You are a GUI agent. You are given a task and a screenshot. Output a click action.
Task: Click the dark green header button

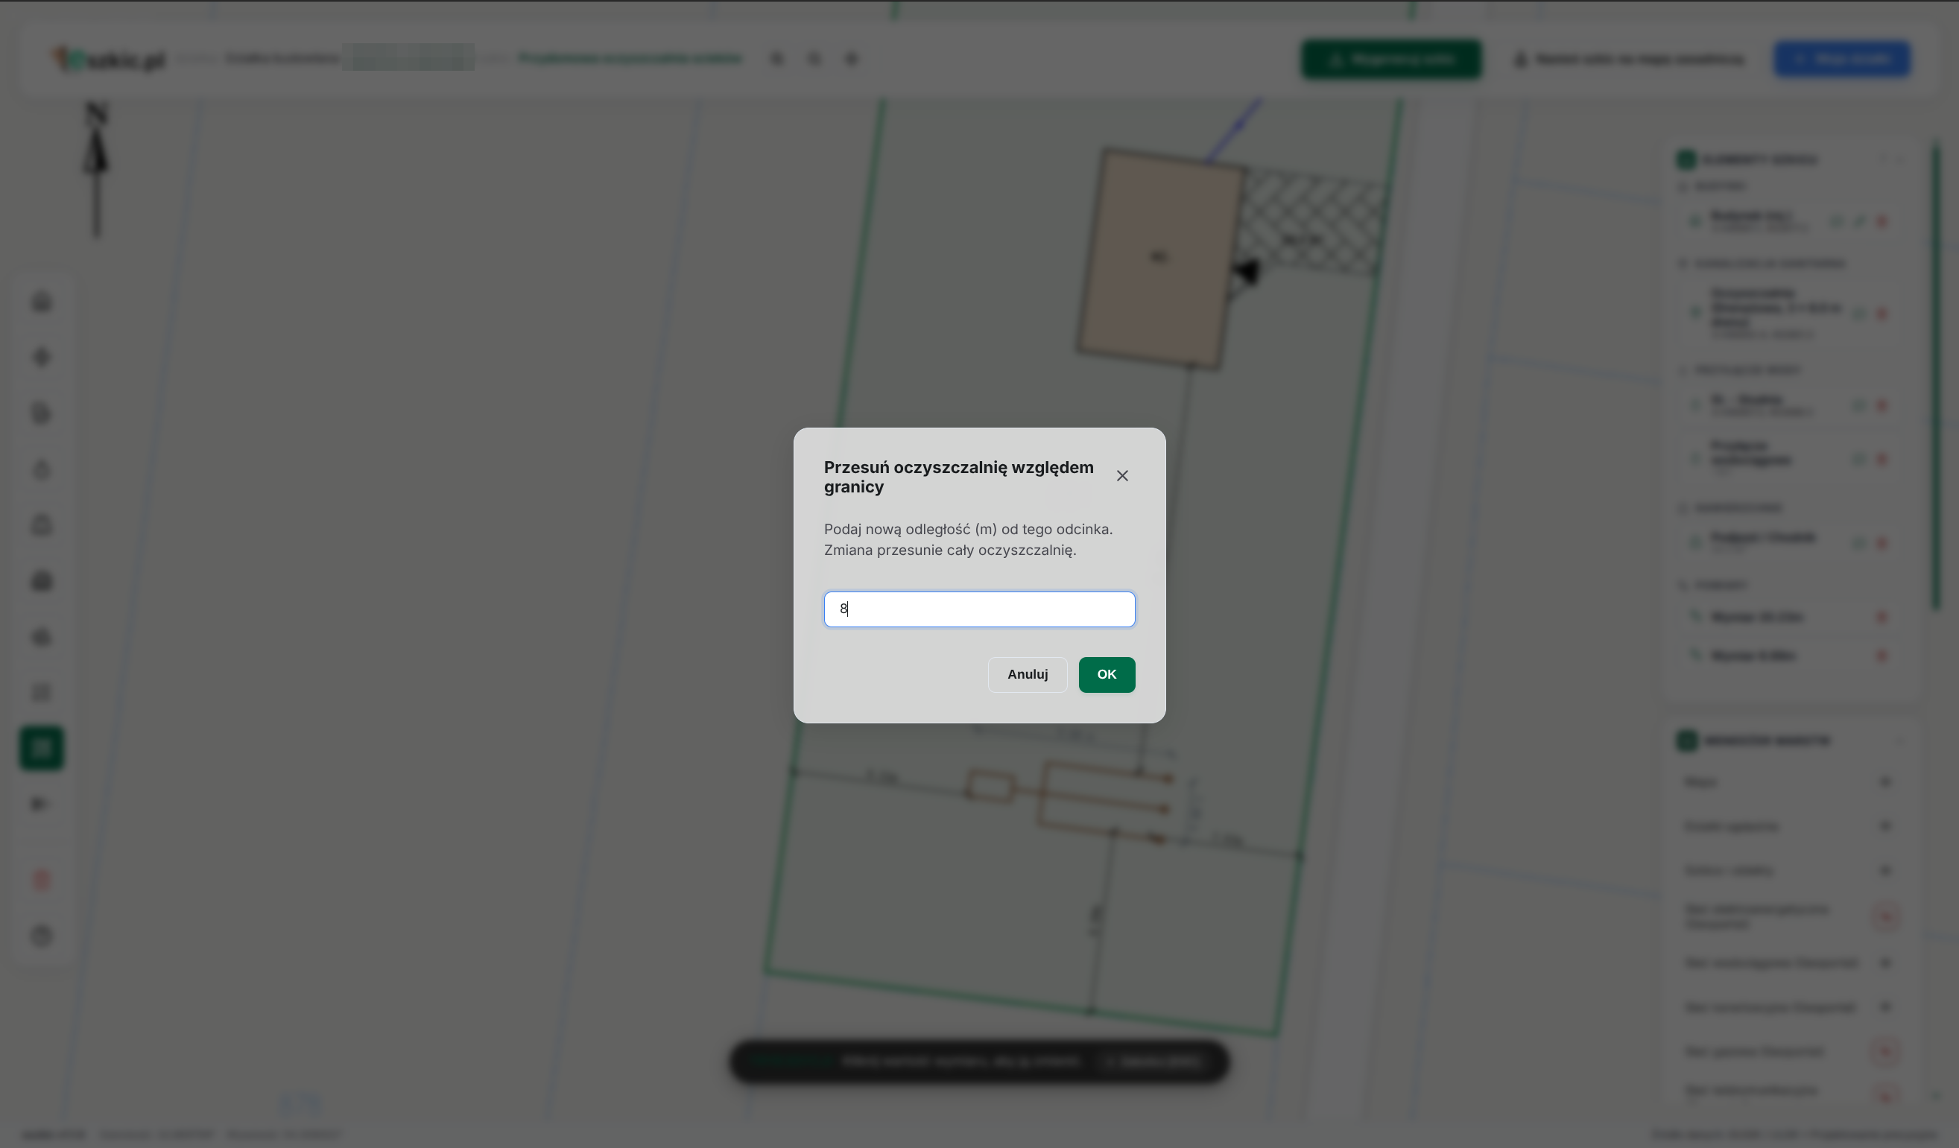click(x=1391, y=59)
